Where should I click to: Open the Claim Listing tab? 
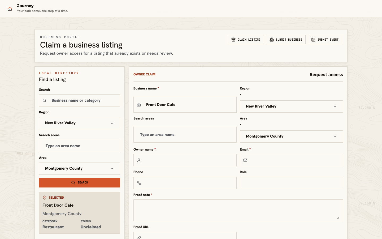[x=246, y=40]
